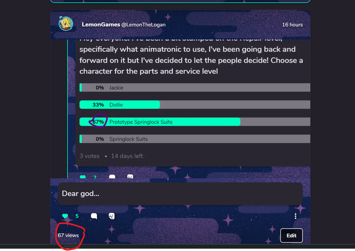Click the 67% result on the Prototype bar
The height and width of the screenshot is (251, 355).
point(98,122)
